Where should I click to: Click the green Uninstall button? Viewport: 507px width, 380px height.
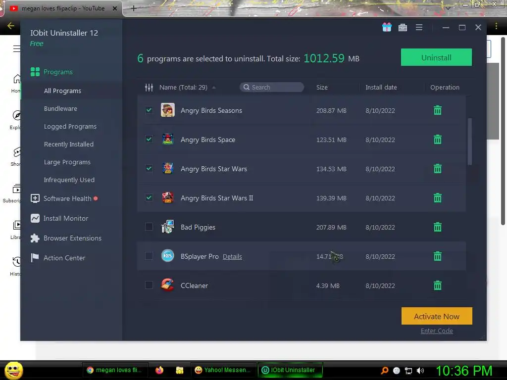[436, 57]
